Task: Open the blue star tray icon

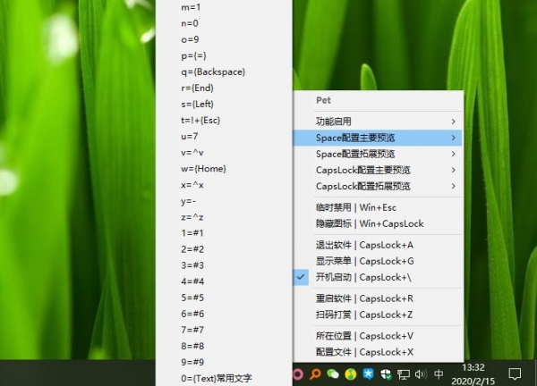Action: click(x=368, y=374)
